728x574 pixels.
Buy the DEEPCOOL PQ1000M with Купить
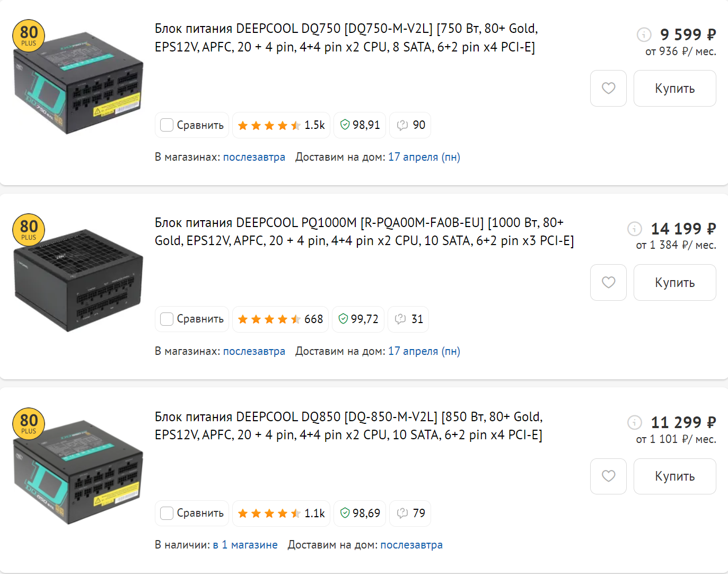674,282
